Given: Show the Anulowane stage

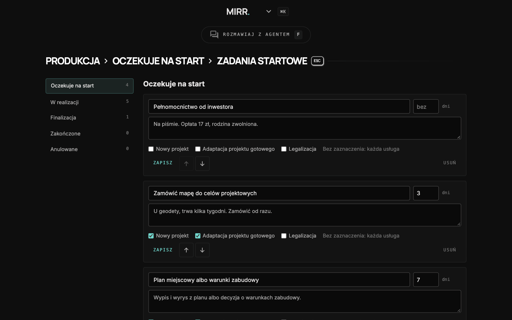Looking at the screenshot, I should pyautogui.click(x=90, y=149).
